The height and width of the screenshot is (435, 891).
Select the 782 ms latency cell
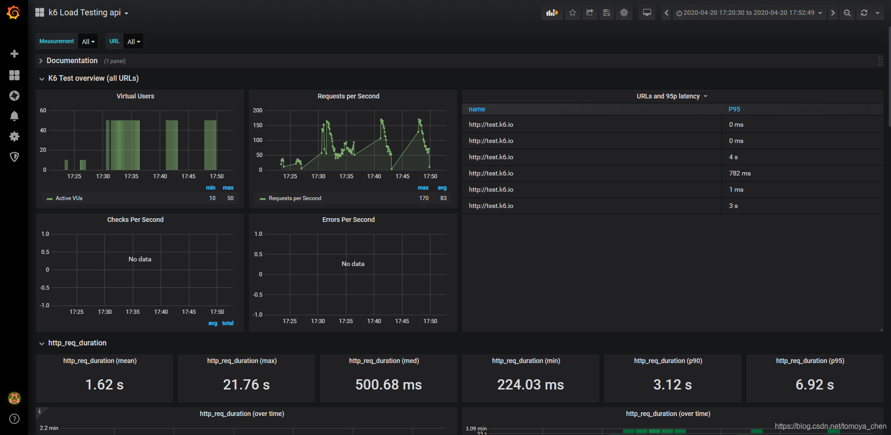point(802,174)
